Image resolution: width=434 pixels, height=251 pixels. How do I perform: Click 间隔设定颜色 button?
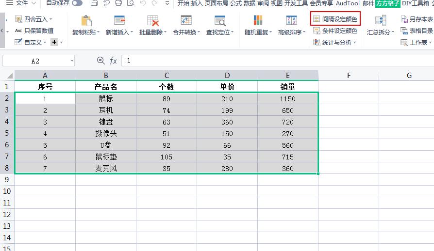(335, 19)
